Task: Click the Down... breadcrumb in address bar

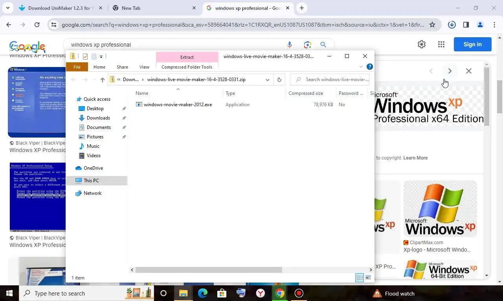Action: coord(130,80)
